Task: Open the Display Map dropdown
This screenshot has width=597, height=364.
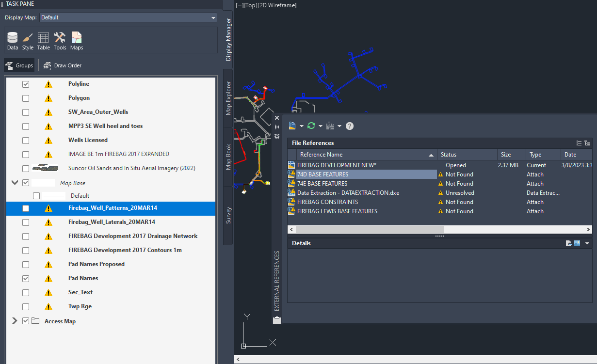Action: coord(212,17)
